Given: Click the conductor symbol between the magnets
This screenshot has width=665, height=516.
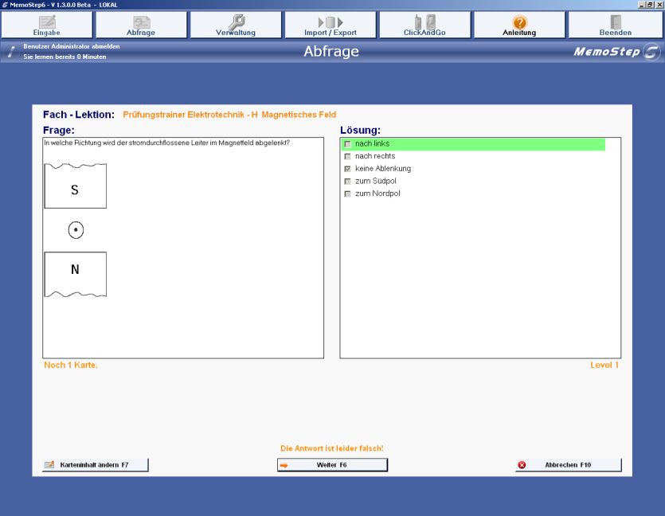Looking at the screenshot, I should 75,230.
